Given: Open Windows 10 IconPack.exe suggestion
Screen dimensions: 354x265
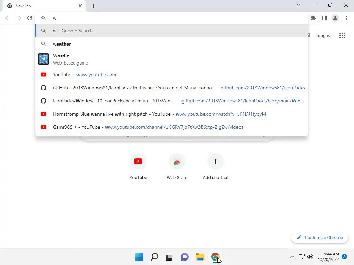Looking at the screenshot, I should [x=171, y=101].
